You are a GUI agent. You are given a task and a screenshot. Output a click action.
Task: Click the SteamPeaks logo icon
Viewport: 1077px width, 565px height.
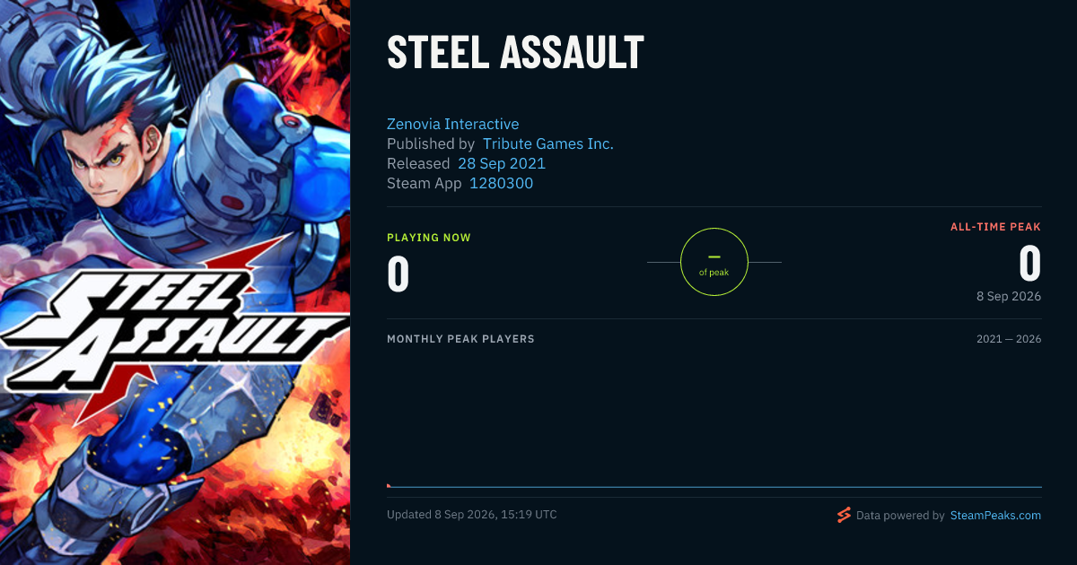point(844,515)
